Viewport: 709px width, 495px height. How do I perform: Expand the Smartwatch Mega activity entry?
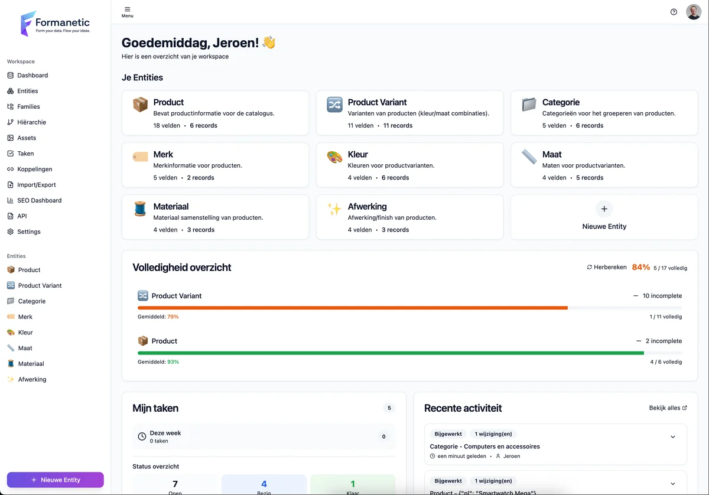coord(672,483)
